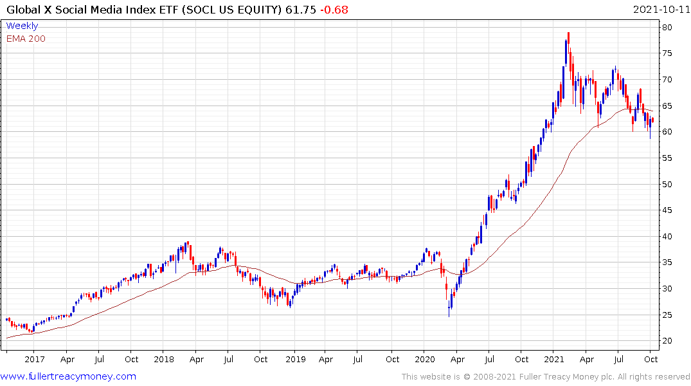Click the '55' price axis label
The width and height of the screenshot is (691, 386).
tap(667, 158)
